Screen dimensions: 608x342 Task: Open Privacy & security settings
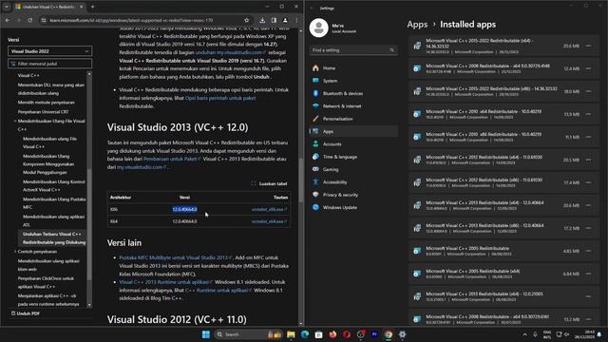coord(353,195)
